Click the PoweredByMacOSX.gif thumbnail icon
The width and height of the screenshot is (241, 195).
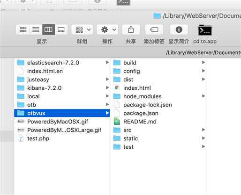pos(21,122)
